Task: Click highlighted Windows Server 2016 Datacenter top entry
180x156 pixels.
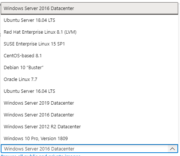Action: 89,8
